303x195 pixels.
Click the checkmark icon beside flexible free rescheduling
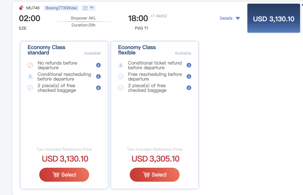[121, 76]
